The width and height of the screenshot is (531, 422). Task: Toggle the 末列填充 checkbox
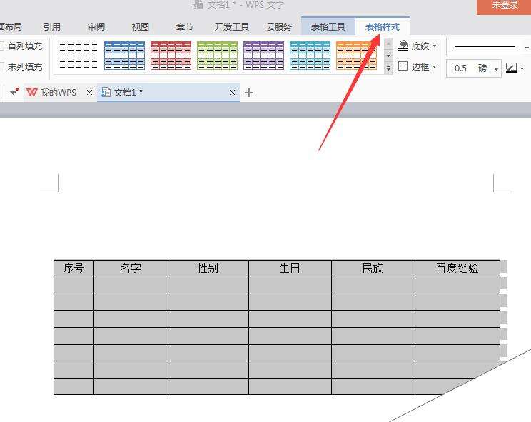coord(1,67)
